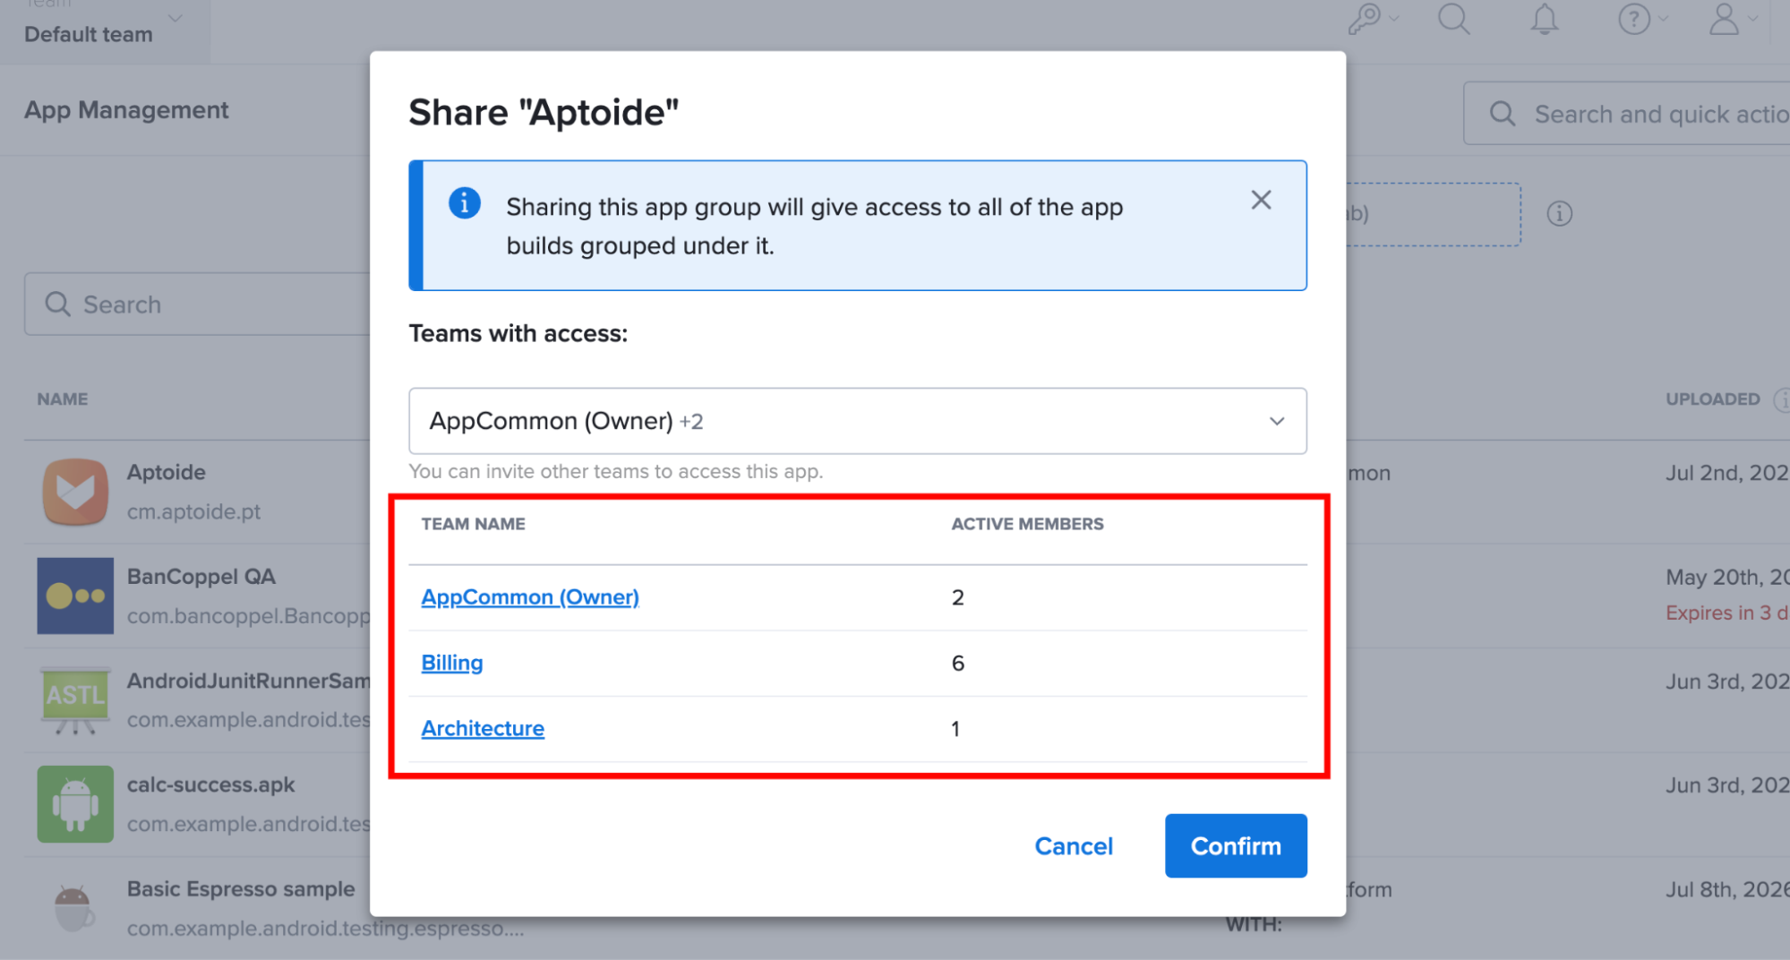Select the Aptoide app icon
The width and height of the screenshot is (1790, 960).
pos(75,492)
